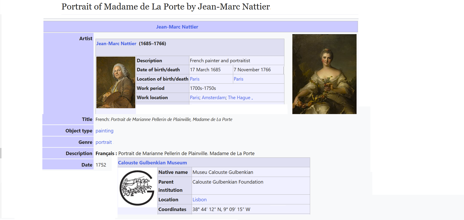Click 'Location of birth/death' label
The width and height of the screenshot is (464, 220).
tap(163, 79)
